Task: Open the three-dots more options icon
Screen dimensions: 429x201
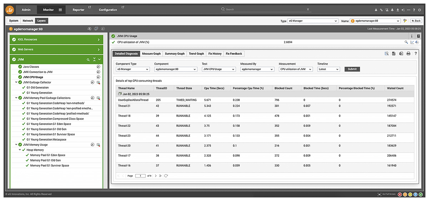Action: coord(409,10)
